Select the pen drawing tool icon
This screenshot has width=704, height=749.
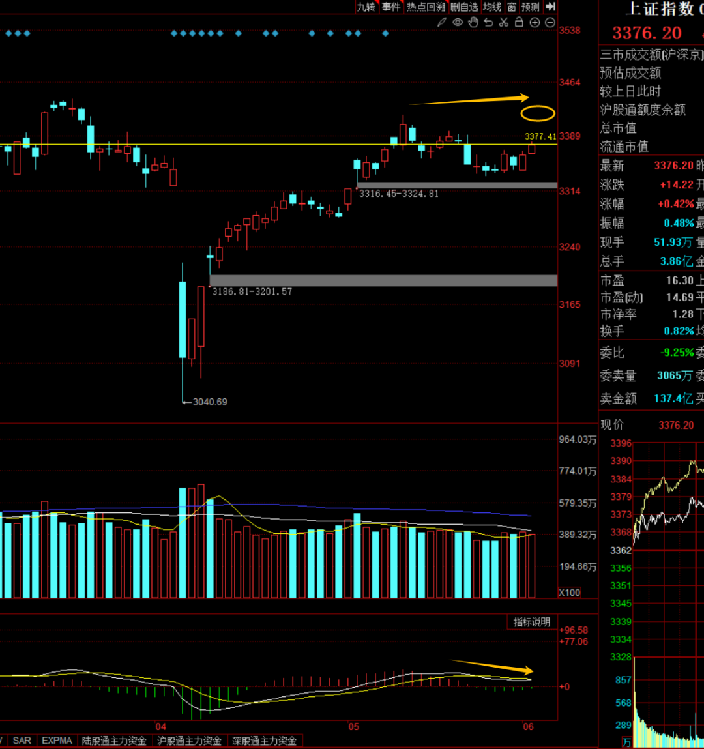[x=441, y=23]
